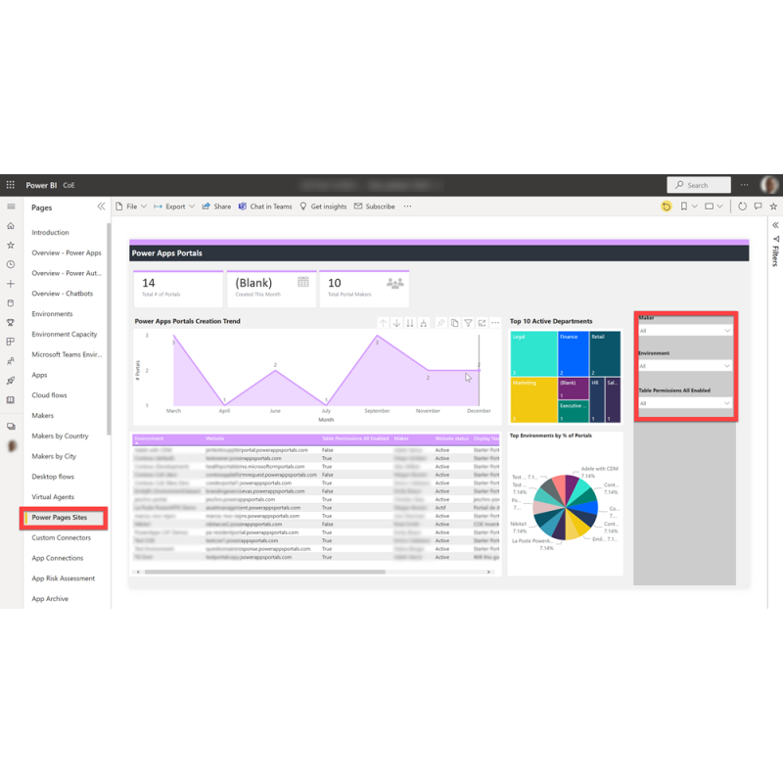Expand the Filters pane
The width and height of the screenshot is (783, 783).
point(775,225)
